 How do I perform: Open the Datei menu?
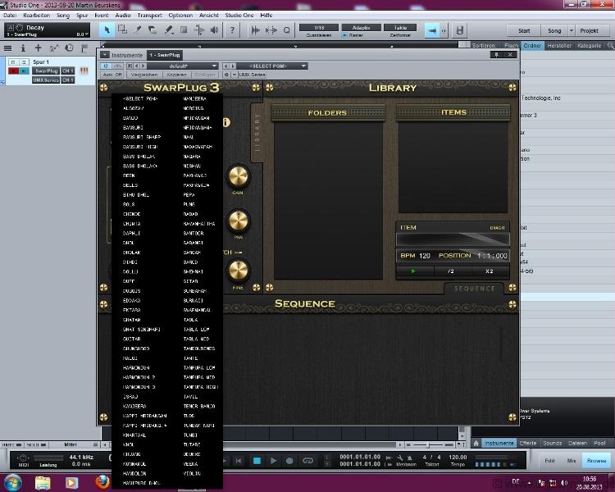tap(9, 16)
